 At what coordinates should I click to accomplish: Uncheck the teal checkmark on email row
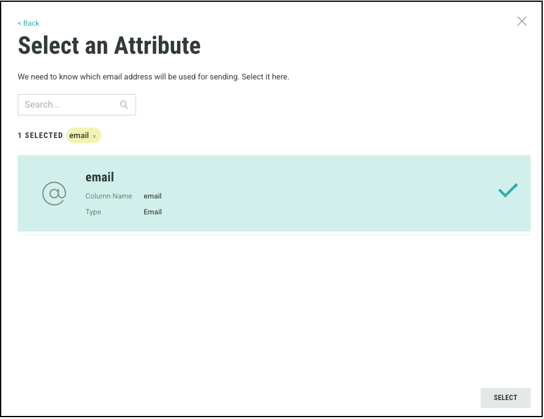pos(507,191)
